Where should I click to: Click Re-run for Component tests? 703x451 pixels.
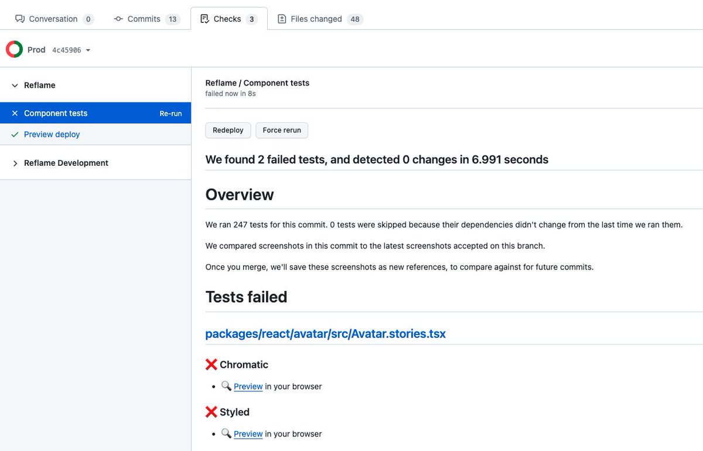pos(170,114)
